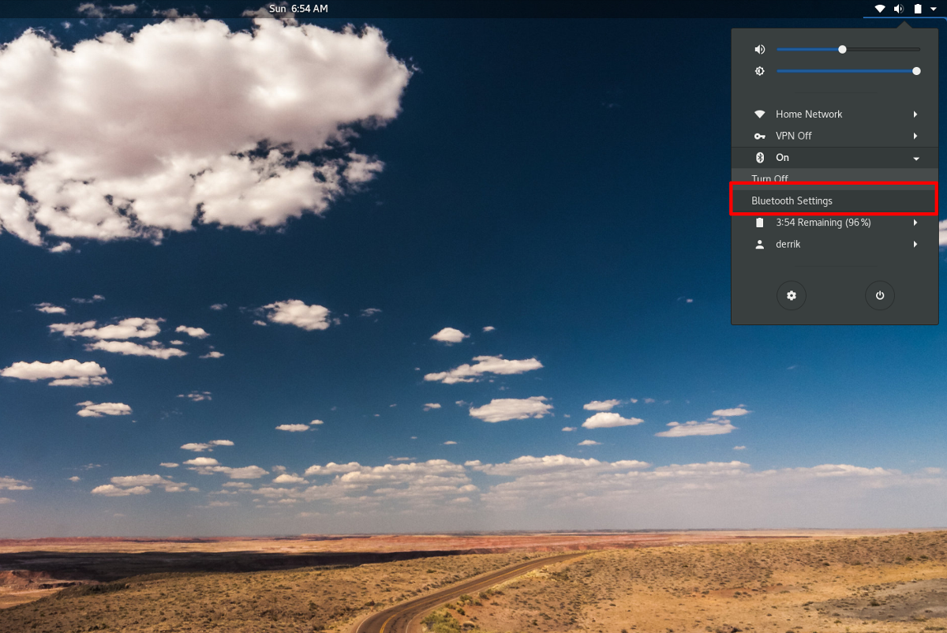Click the brightness icon in the menu
The image size is (947, 633).
coord(760,71)
